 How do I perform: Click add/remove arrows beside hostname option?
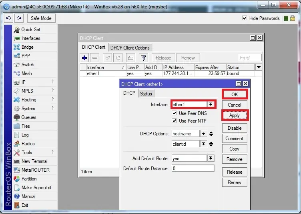(x=211, y=134)
